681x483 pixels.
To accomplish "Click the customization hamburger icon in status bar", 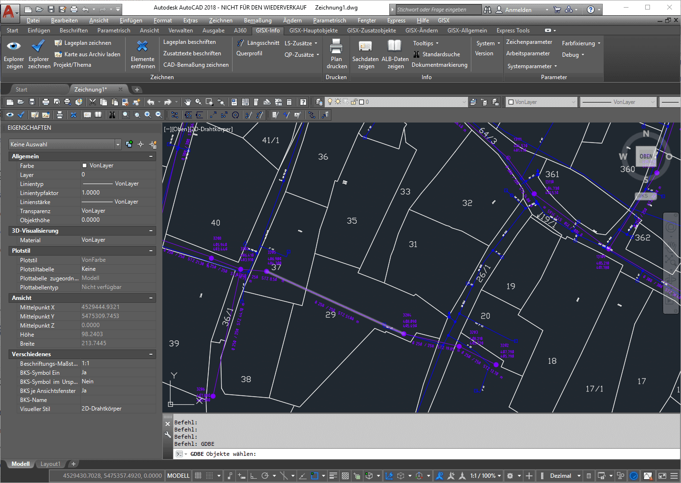I will coord(674,476).
